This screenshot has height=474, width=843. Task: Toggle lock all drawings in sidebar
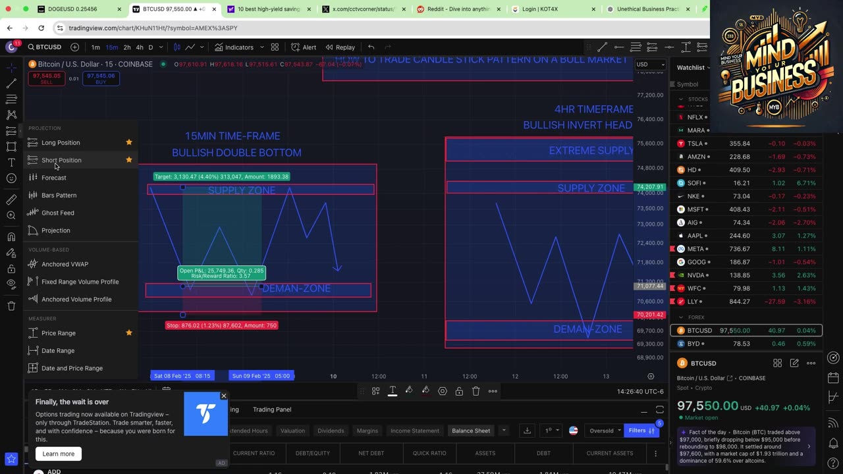11,269
